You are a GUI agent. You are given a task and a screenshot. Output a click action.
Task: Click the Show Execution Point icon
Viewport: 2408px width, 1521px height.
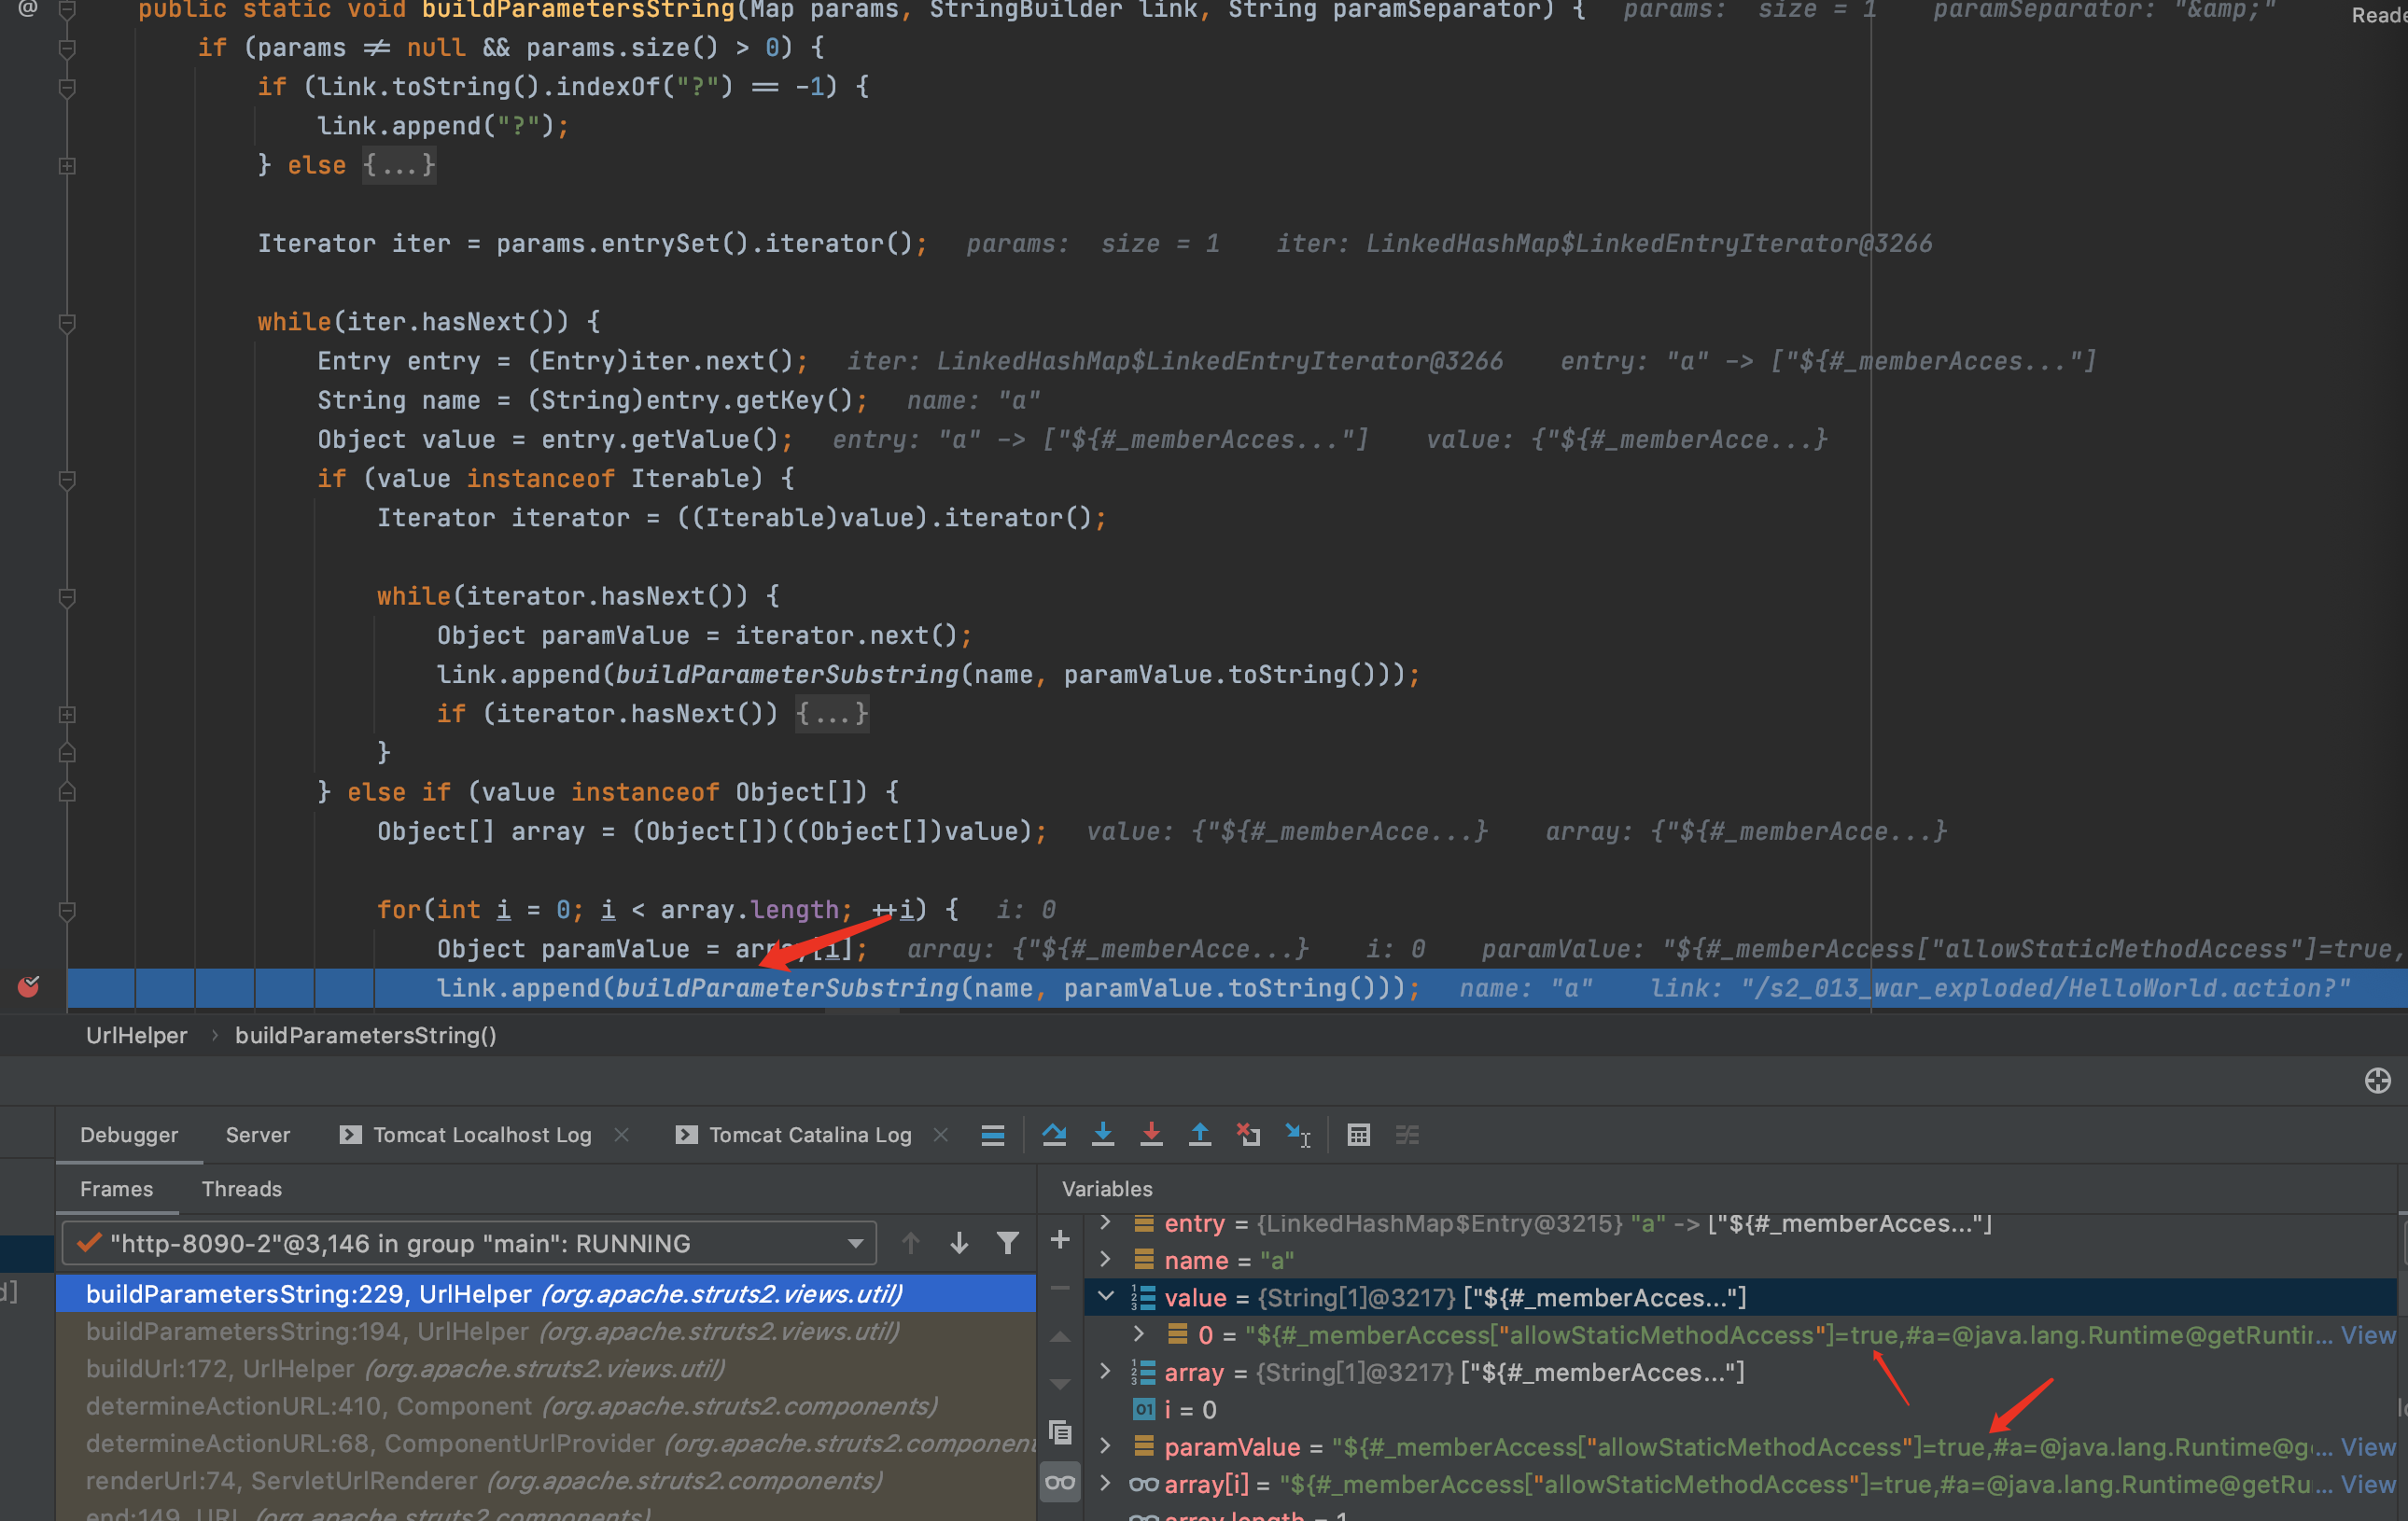tap(992, 1134)
